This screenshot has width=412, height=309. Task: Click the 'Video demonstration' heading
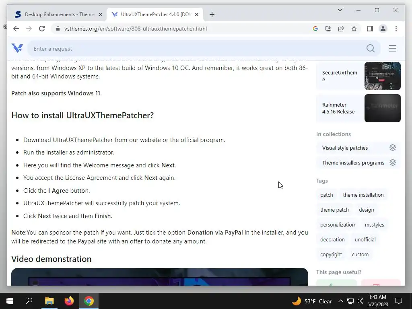click(x=51, y=259)
